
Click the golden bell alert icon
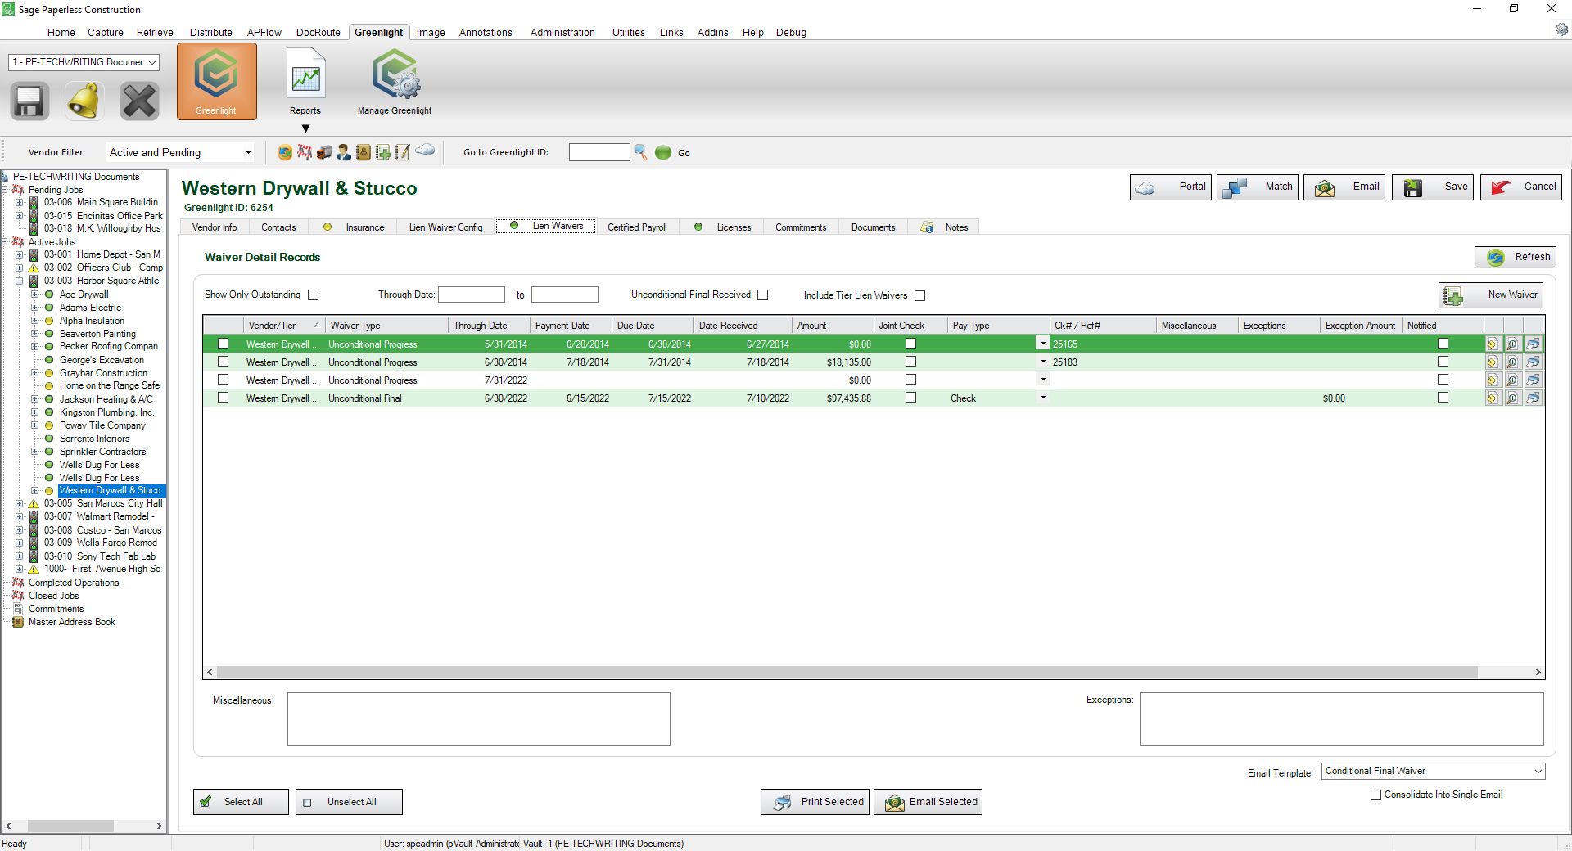click(84, 101)
